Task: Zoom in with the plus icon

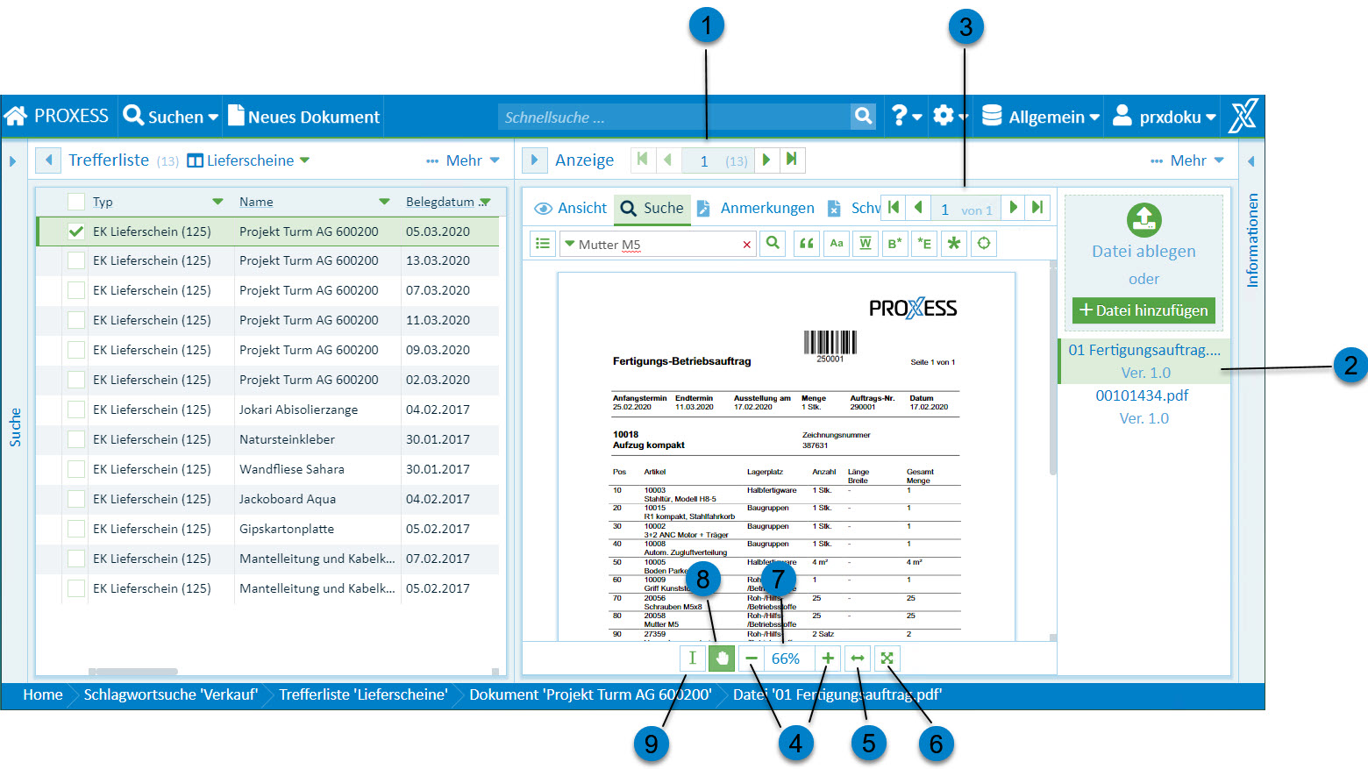Action: 828,659
